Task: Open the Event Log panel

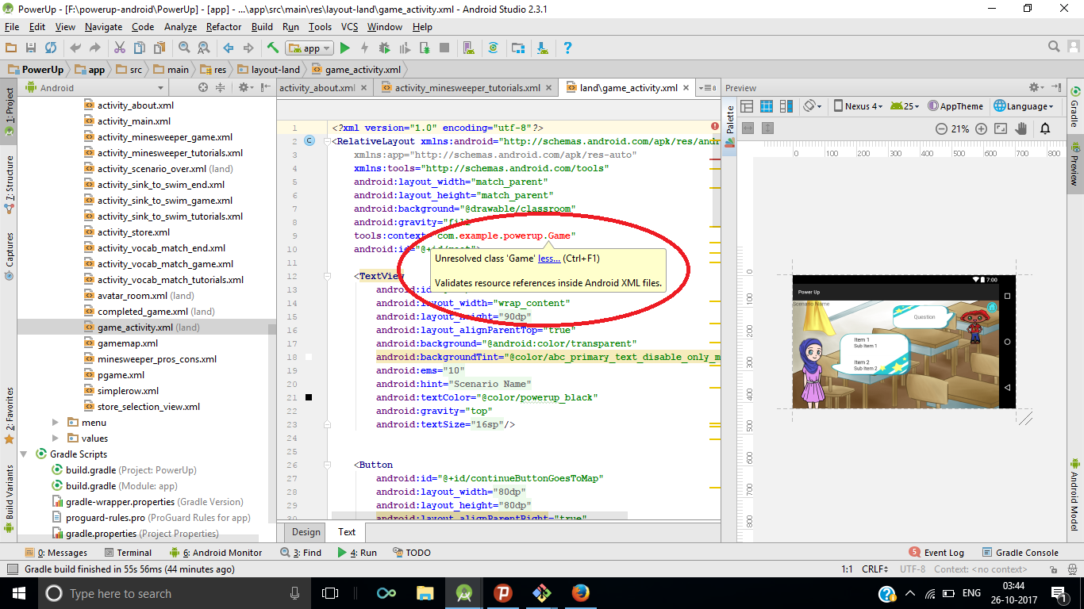Action: [936, 553]
